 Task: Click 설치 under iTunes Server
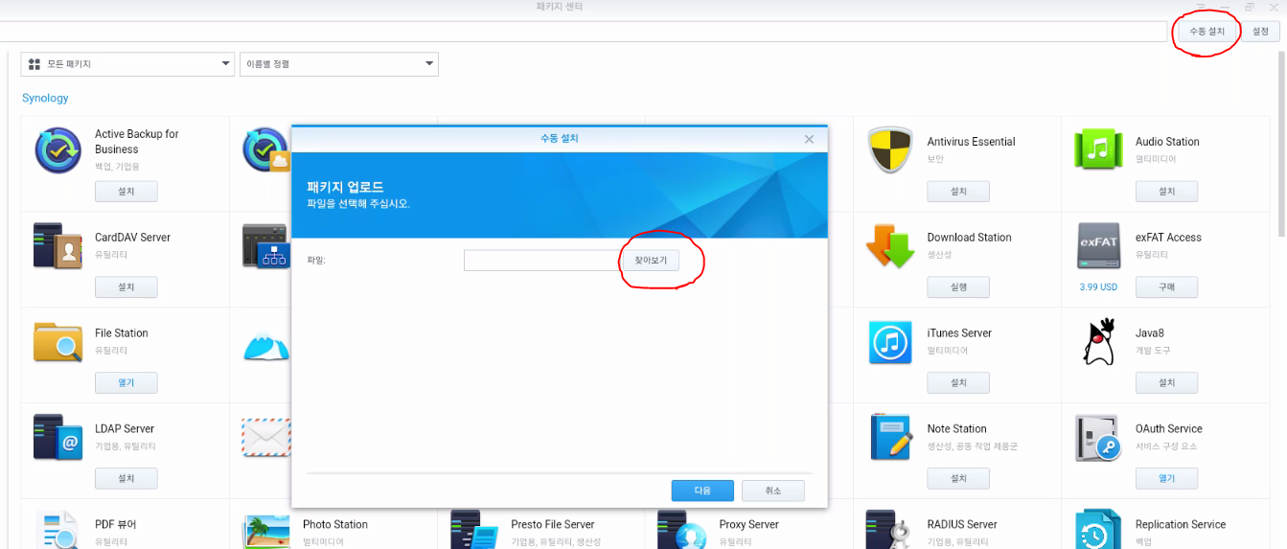pos(958,383)
